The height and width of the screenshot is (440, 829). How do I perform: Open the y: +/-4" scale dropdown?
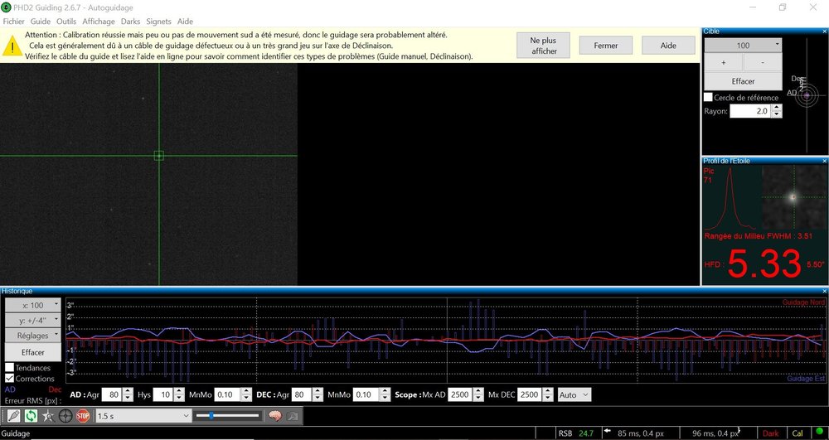point(33,320)
